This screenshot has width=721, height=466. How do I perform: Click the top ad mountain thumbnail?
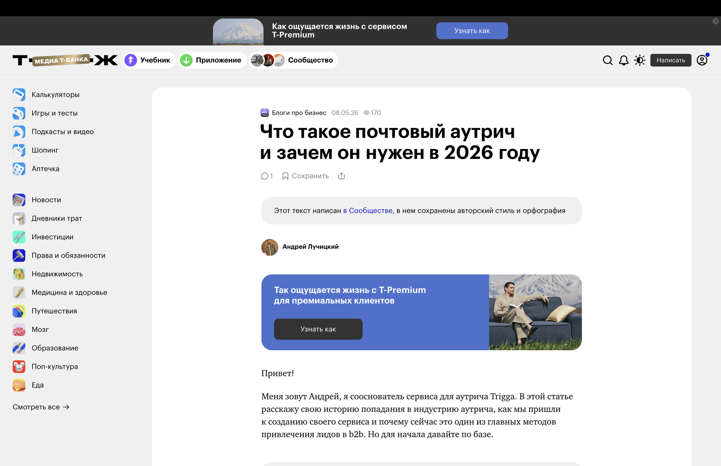[x=238, y=32]
